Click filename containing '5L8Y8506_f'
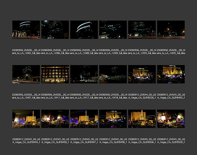197x155 pixels. click(x=142, y=141)
